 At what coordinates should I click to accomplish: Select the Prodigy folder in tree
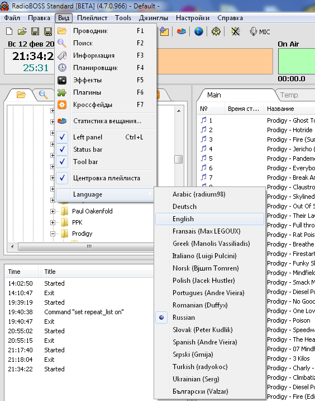[x=82, y=234]
